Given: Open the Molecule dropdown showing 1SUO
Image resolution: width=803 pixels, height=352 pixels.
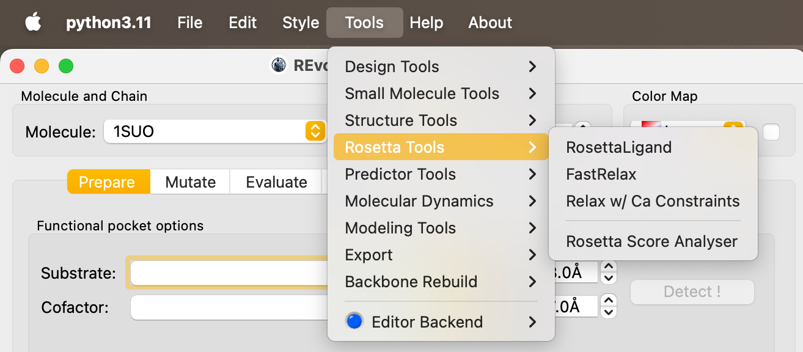Looking at the screenshot, I should 215,131.
